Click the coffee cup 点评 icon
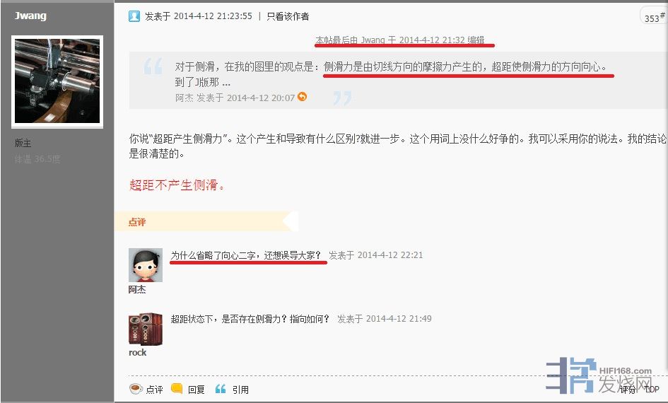668x403 pixels. pyautogui.click(x=136, y=389)
